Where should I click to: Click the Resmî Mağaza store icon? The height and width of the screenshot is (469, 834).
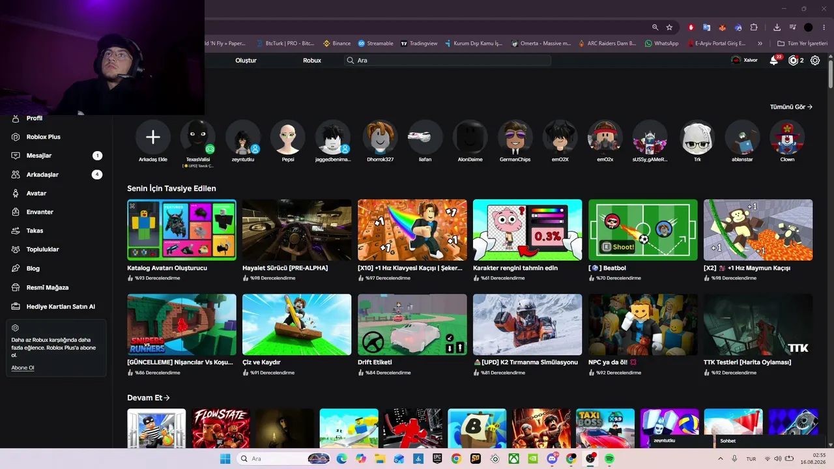[x=16, y=287]
